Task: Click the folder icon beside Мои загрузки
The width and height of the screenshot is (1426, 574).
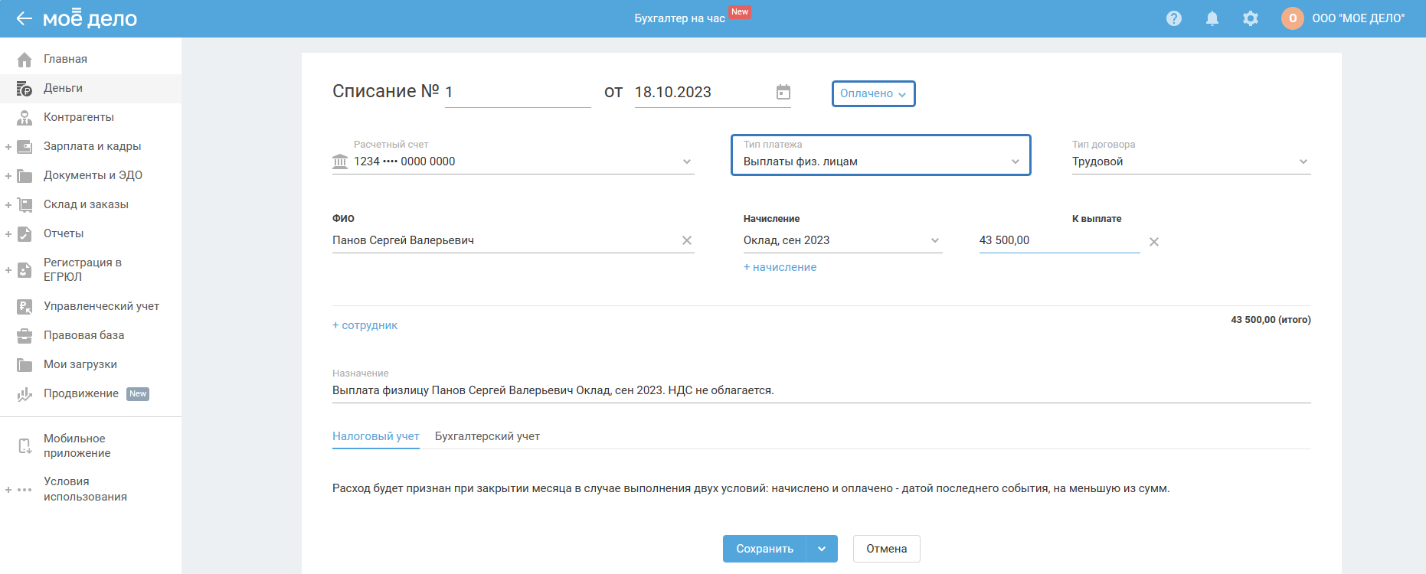Action: coord(25,364)
